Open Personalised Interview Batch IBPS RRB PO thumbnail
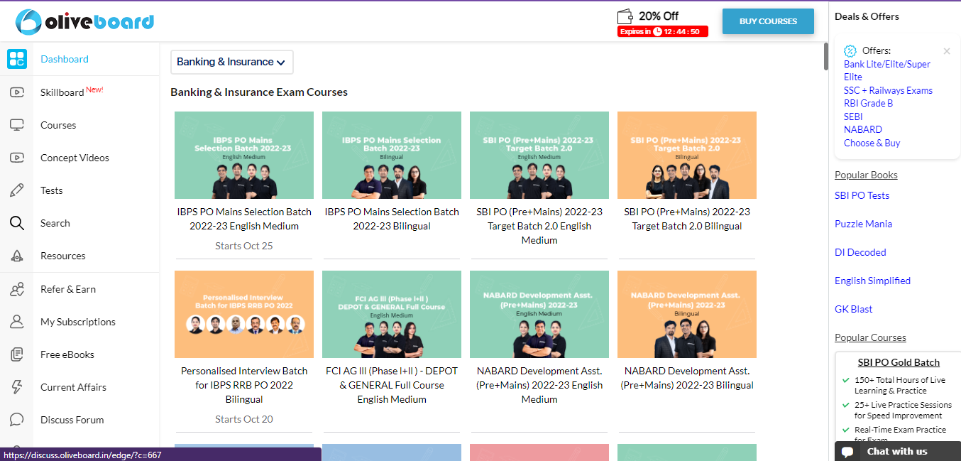The height and width of the screenshot is (461, 961). [x=244, y=314]
